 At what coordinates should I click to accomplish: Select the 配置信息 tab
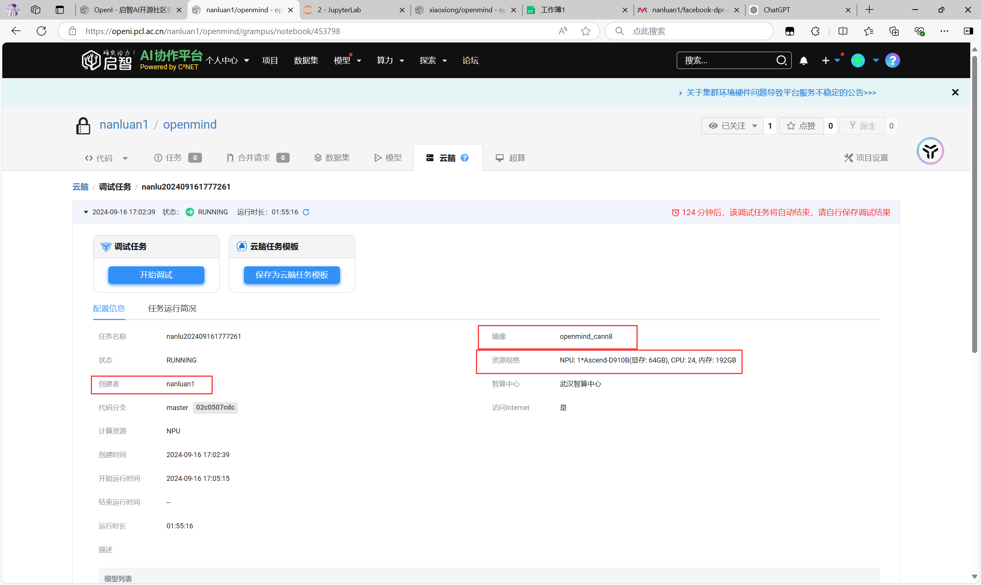pyautogui.click(x=109, y=308)
